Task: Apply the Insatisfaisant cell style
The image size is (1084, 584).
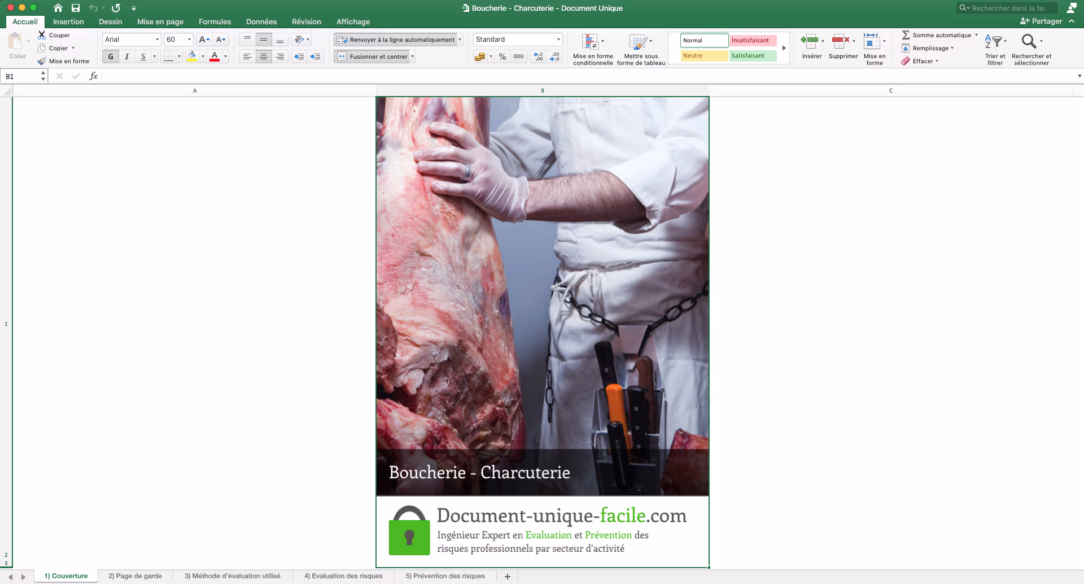Action: pyautogui.click(x=753, y=40)
